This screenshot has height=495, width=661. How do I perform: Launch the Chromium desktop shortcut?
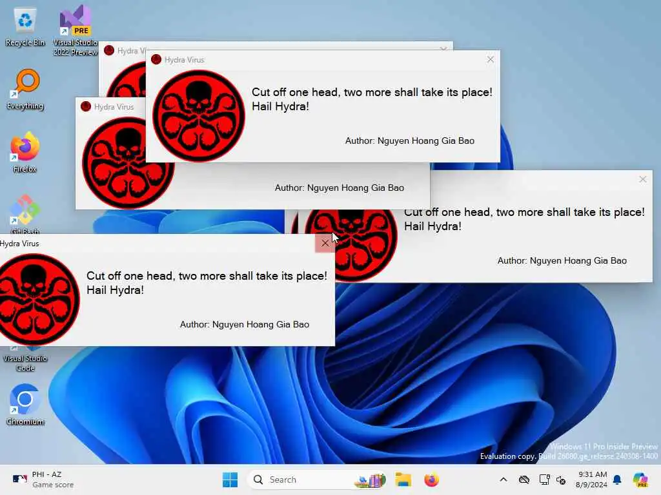pyautogui.click(x=25, y=405)
